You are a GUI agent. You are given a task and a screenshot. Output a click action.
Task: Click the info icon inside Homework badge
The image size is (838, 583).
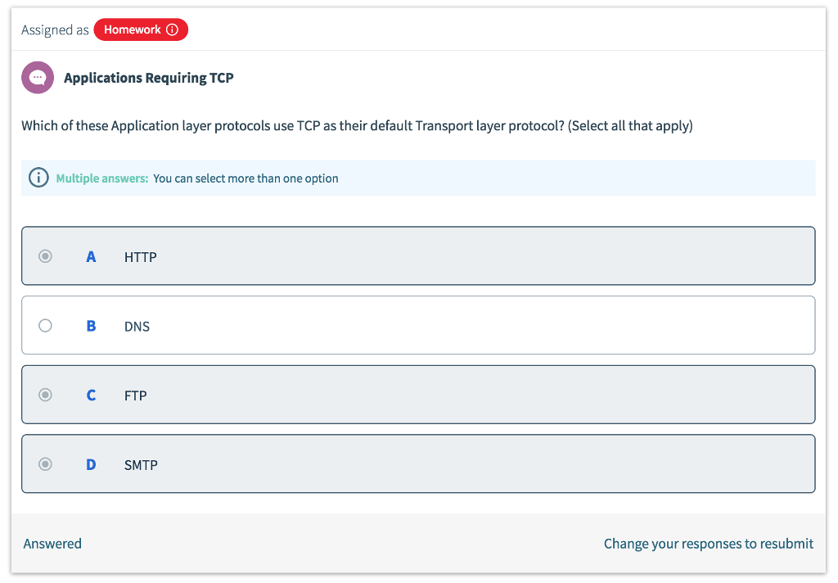(x=172, y=30)
